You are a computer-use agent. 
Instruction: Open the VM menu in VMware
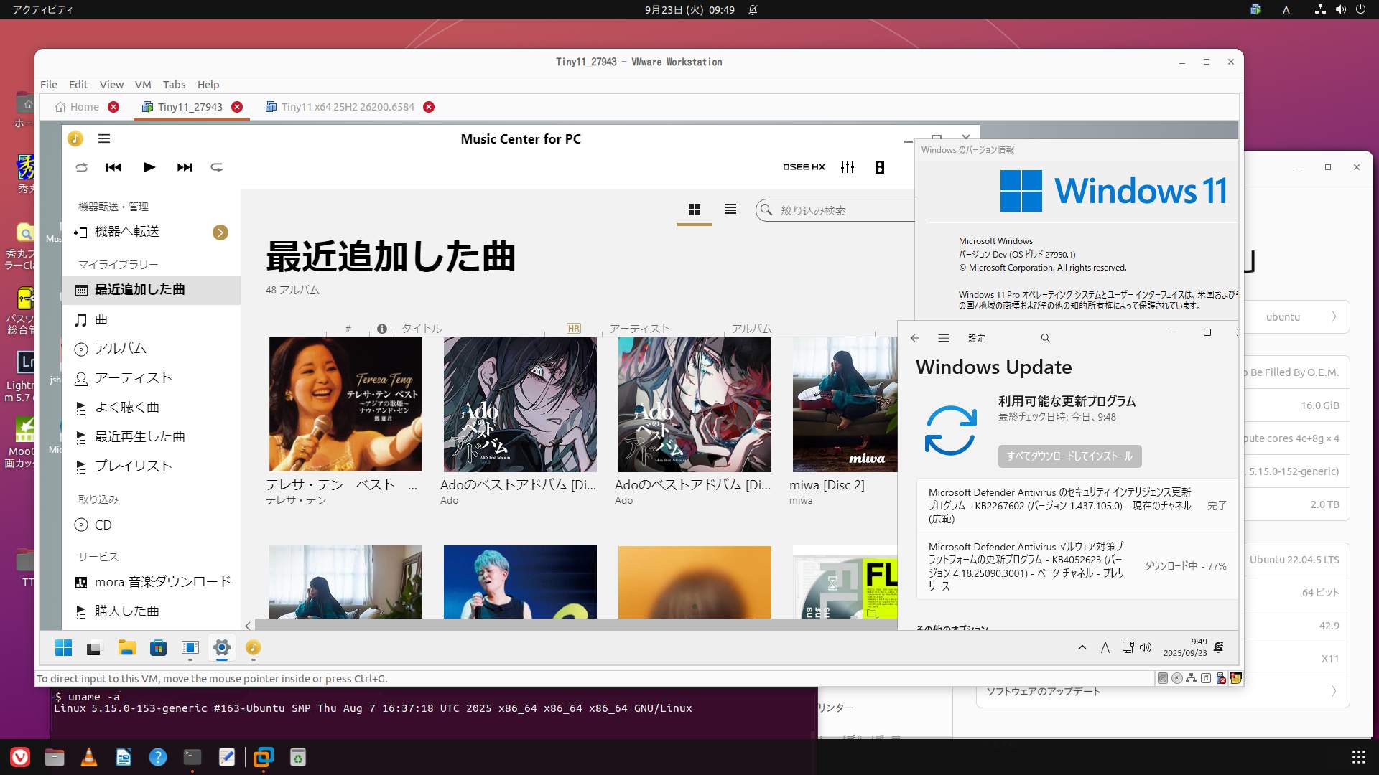[142, 85]
